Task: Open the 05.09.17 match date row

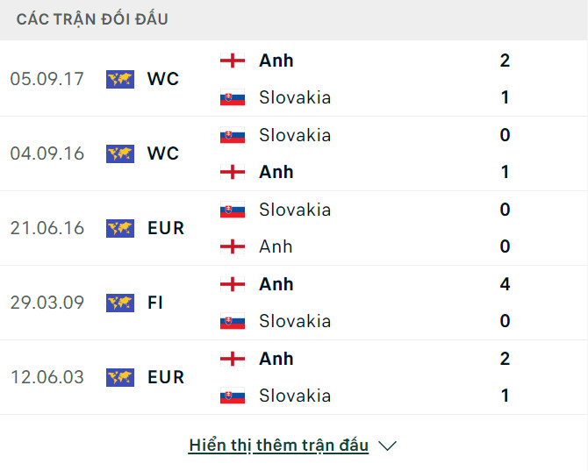Action: (x=47, y=79)
